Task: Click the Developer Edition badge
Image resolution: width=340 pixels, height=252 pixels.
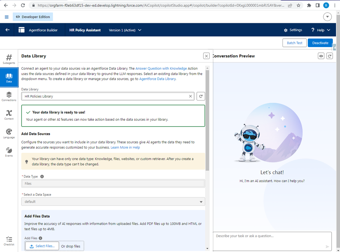Action: 33,17
